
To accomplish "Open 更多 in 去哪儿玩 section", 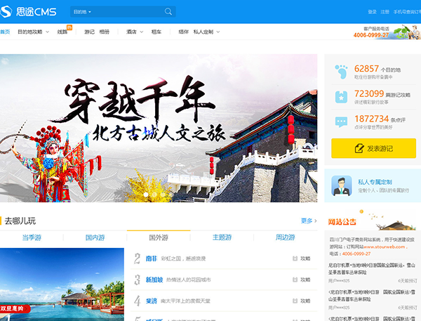I will click(x=309, y=221).
